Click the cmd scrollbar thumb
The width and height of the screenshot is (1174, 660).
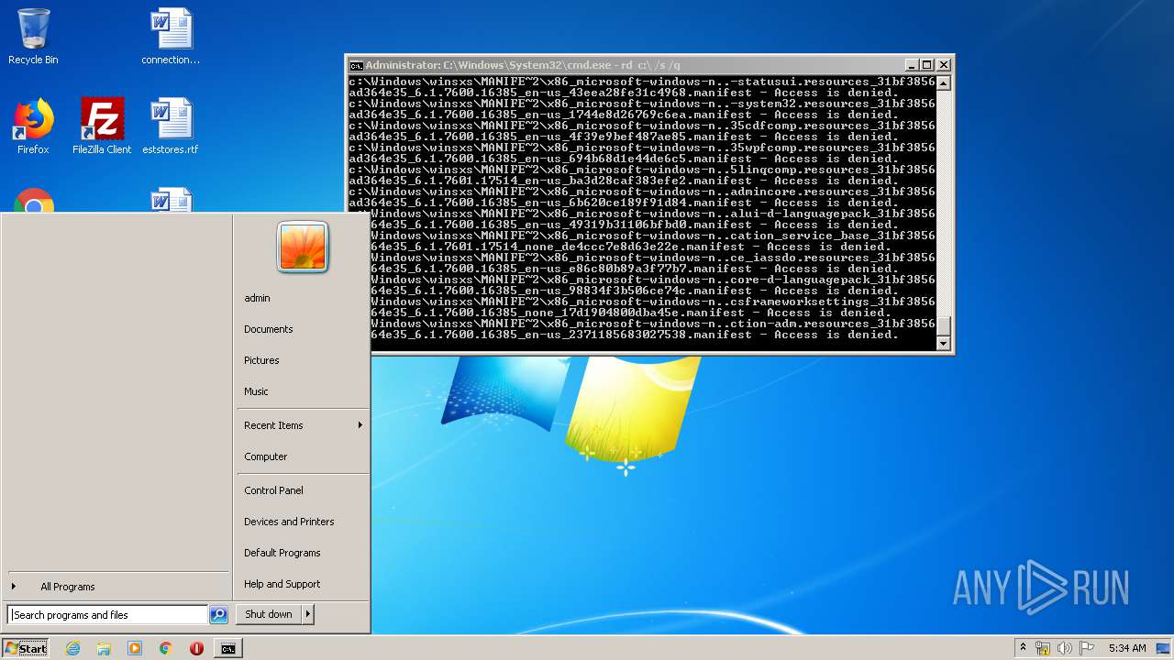[944, 325]
